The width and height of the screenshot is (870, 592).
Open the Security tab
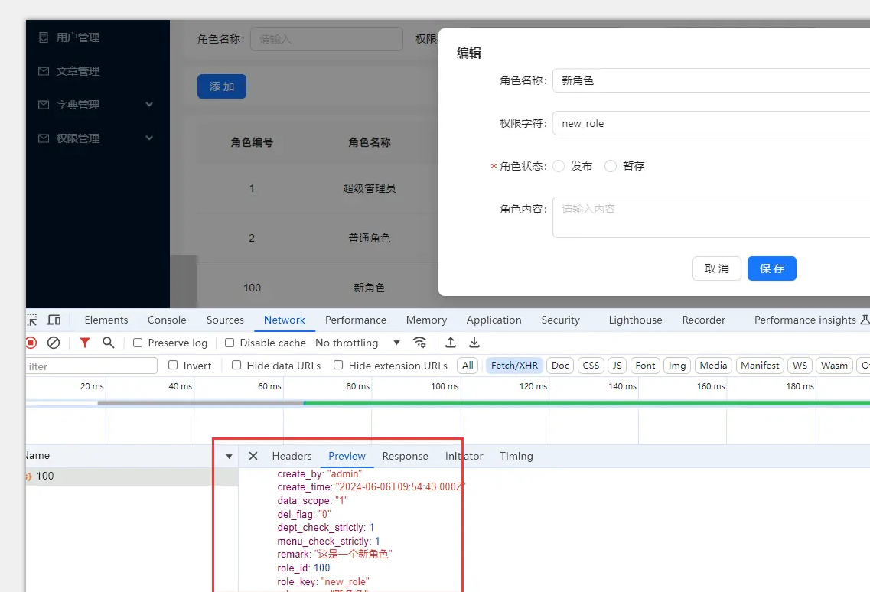coord(560,320)
